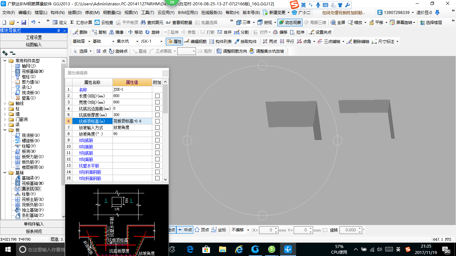Check 附加 box for 坑底出边距离 row

click(x=157, y=109)
